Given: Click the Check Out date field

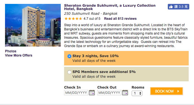Looking at the screenshot, I should 109,93.
